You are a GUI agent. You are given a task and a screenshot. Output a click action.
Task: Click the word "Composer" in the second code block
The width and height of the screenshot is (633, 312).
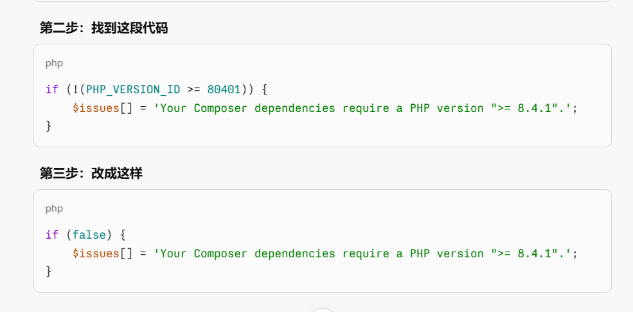point(220,253)
